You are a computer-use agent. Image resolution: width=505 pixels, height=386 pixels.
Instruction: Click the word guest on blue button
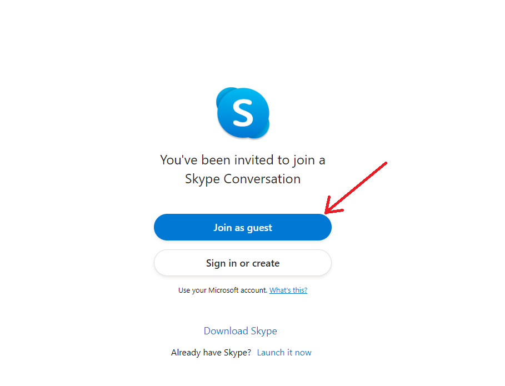point(259,228)
